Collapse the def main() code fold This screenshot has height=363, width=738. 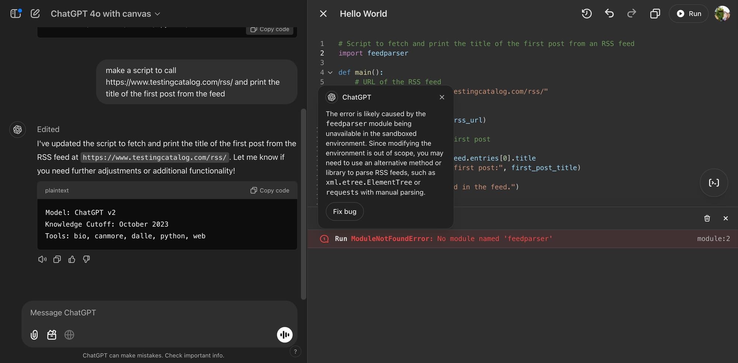click(x=330, y=72)
